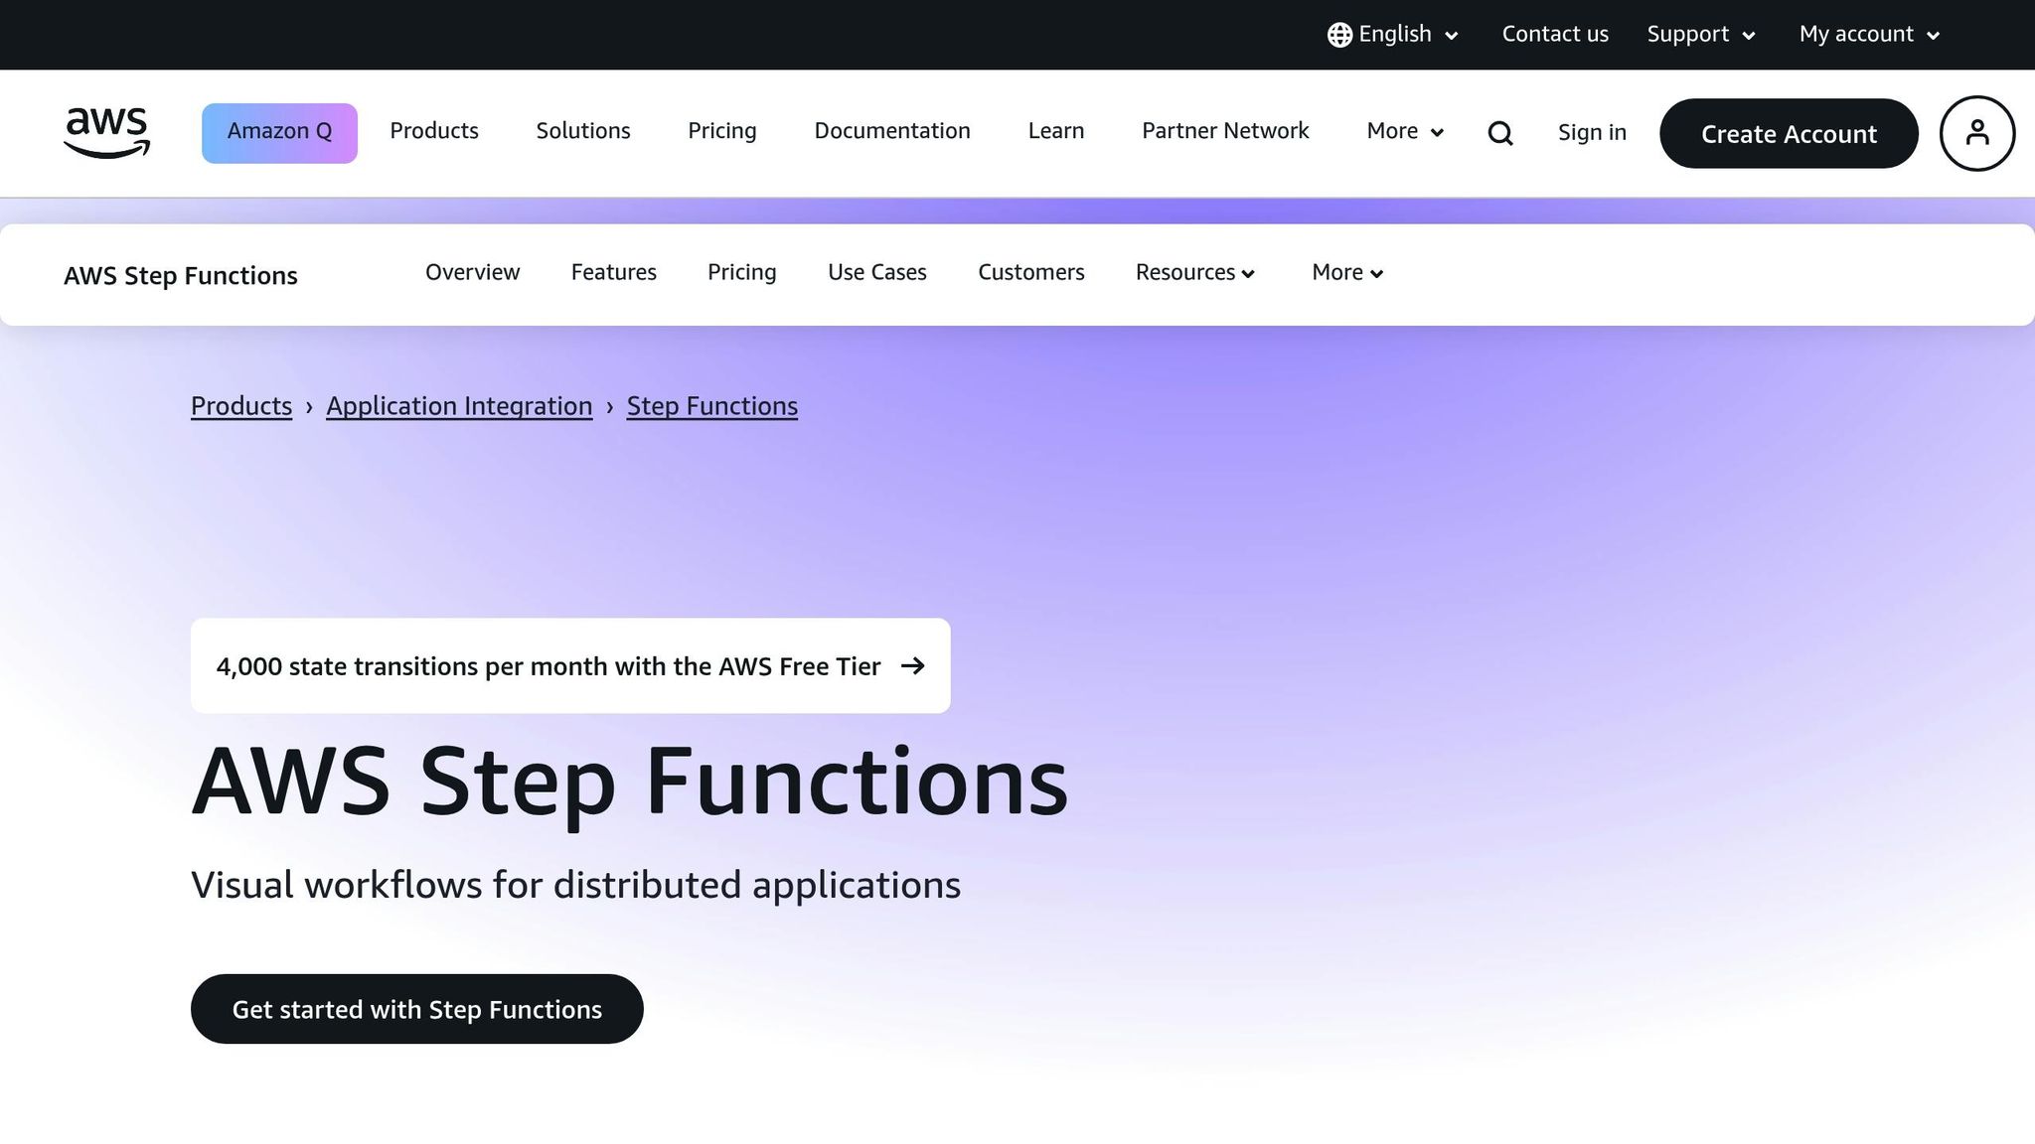The width and height of the screenshot is (2035, 1144).
Task: Open search with the magnifier icon
Action: [x=1500, y=133]
